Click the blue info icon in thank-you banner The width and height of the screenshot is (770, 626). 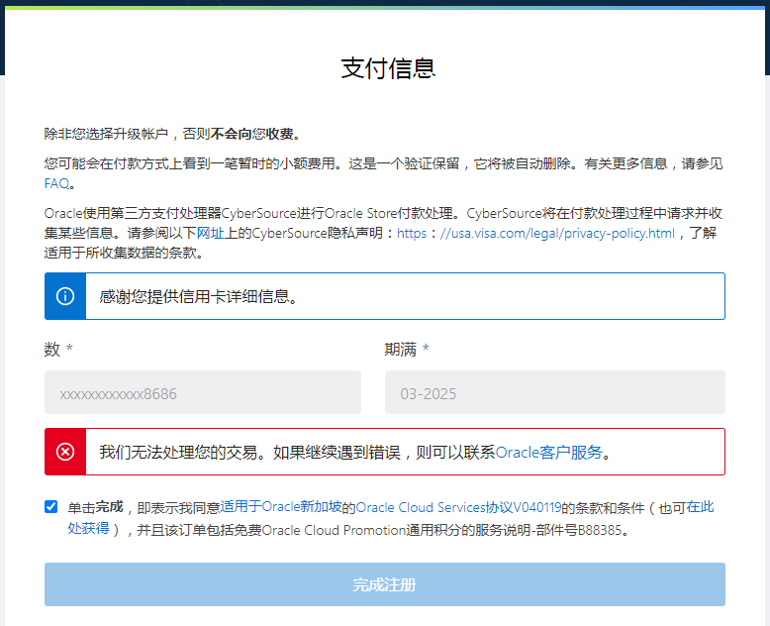[x=65, y=296]
